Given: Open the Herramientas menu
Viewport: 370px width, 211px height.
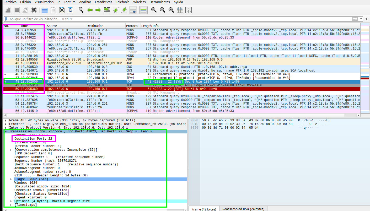Looking at the screenshot, I should tap(159, 2).
